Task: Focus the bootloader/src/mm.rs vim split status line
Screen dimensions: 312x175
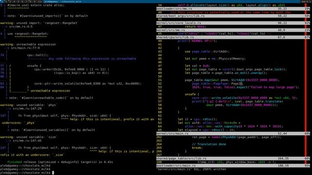Action: pyautogui.click(x=233, y=9)
